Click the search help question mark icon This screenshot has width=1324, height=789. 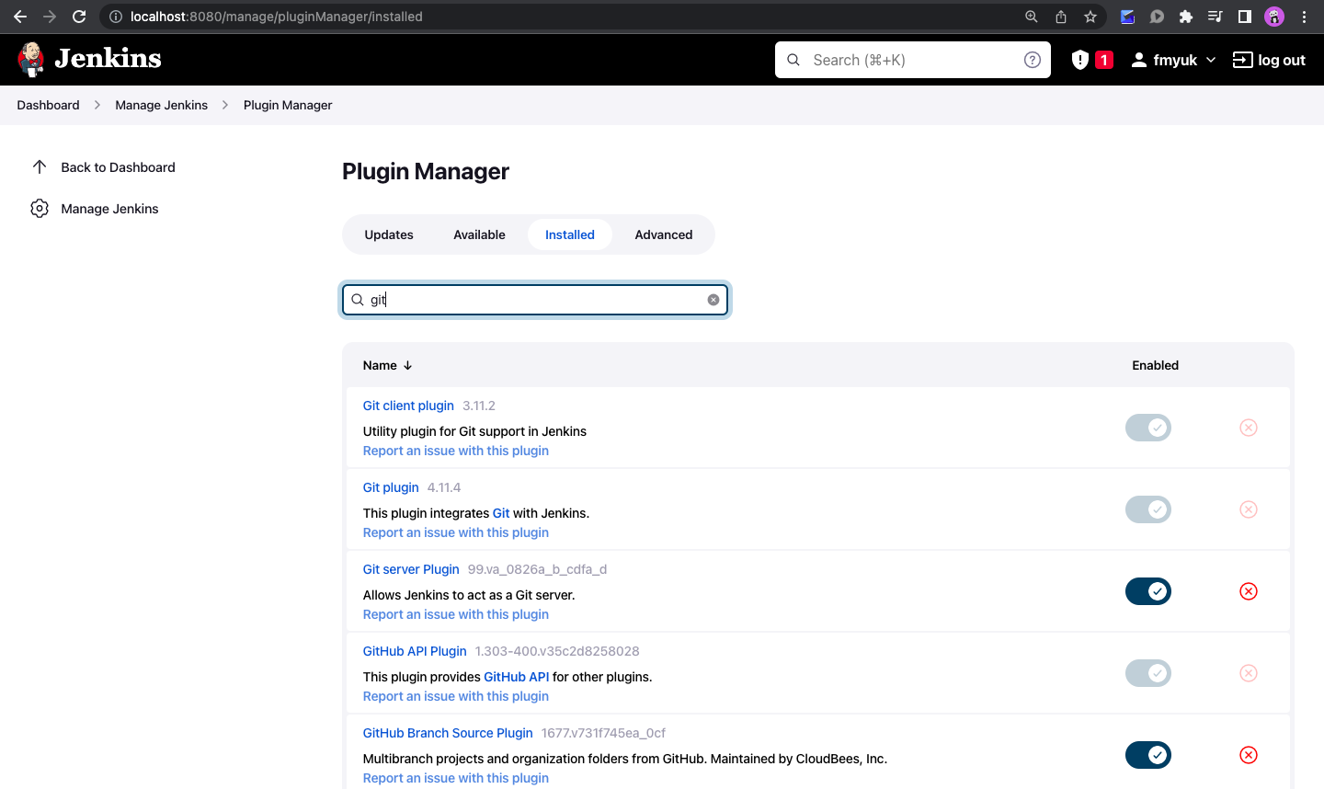1032,59
